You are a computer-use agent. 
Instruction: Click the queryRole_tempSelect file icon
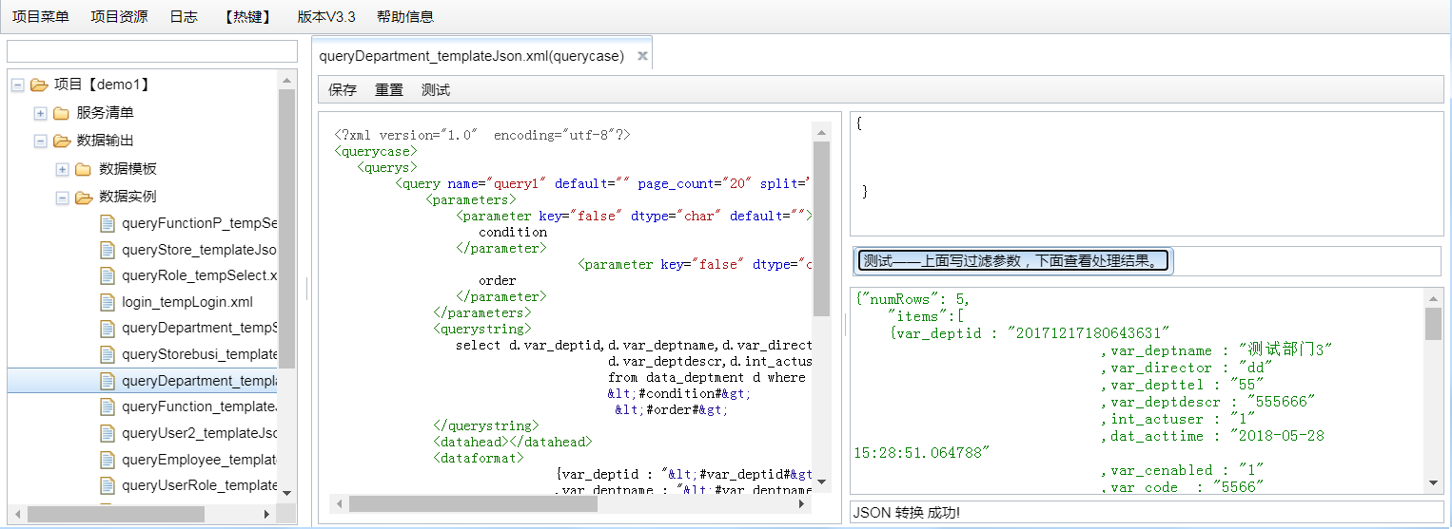coord(108,275)
